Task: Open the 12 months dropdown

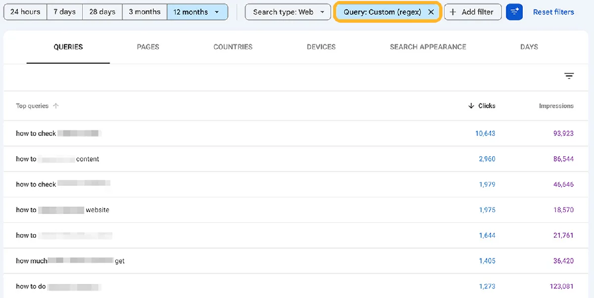Action: [198, 12]
